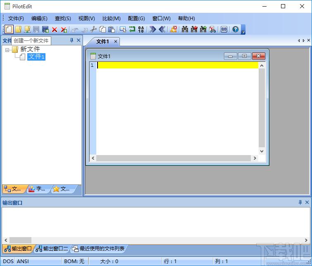Click the paste clipboard icon
Screen dimensions: 312x266
[x=112, y=29]
